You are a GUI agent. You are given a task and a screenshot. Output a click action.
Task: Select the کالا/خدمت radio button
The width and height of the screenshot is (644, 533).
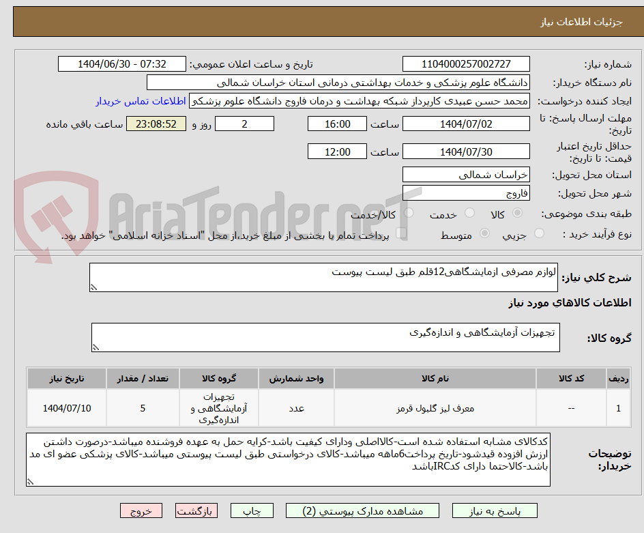pos(410,212)
